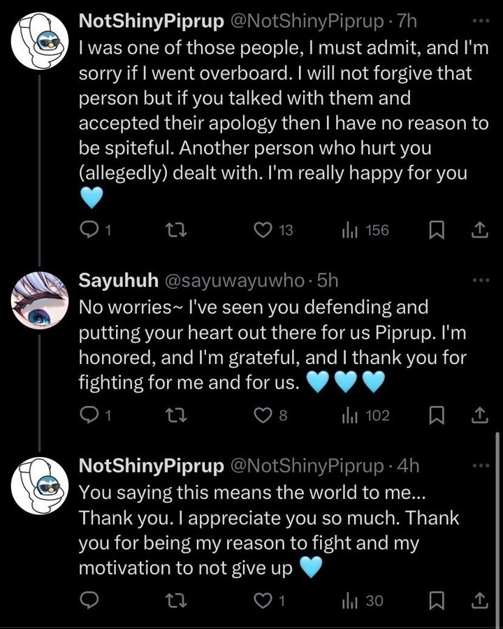Image resolution: width=503 pixels, height=629 pixels.
Task: Like Sayuhuh's tweet with 8 likes
Action: point(262,416)
